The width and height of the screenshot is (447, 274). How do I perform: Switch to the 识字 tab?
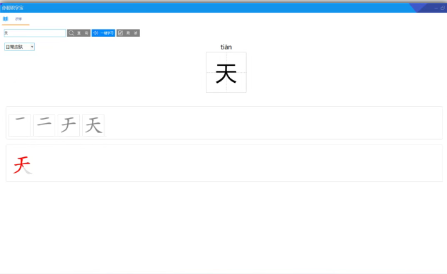coord(18,19)
